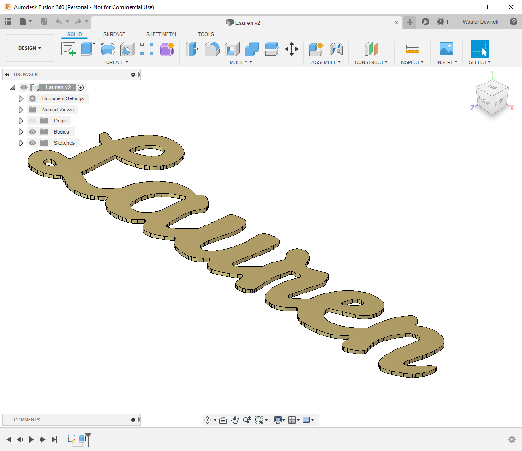Select the Orbit navigation tool
Image resolution: width=522 pixels, height=451 pixels.
[x=208, y=420]
